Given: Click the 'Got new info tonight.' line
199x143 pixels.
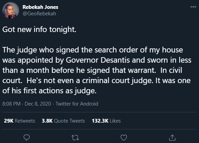Looking at the screenshot, I should [x=39, y=30].
